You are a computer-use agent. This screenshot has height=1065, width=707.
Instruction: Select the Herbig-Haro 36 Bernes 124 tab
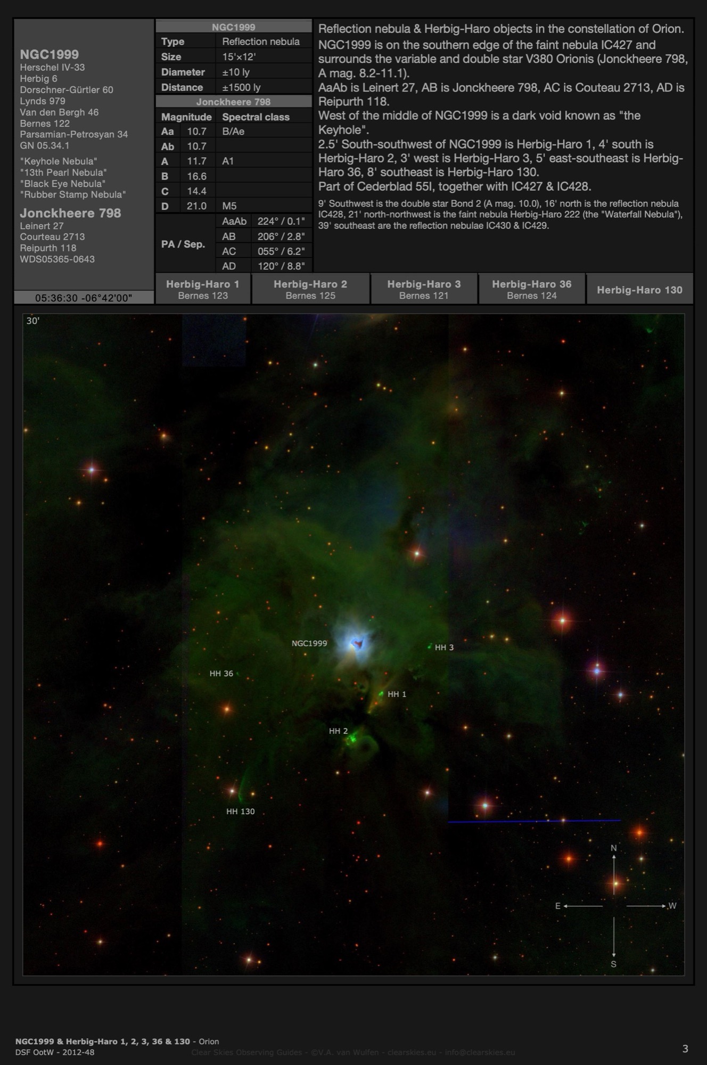point(531,289)
